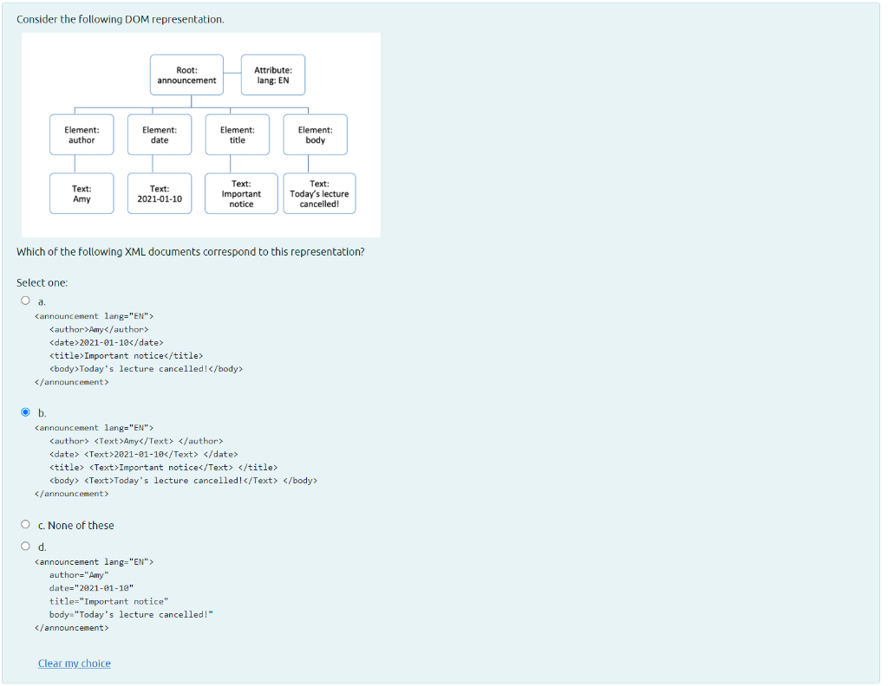Click the Root: announcement node
The height and width of the screenshot is (686, 888).
[x=186, y=74]
